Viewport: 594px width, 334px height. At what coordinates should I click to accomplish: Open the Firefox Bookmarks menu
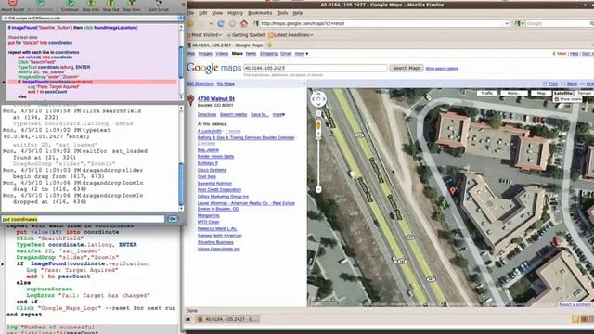(x=260, y=13)
